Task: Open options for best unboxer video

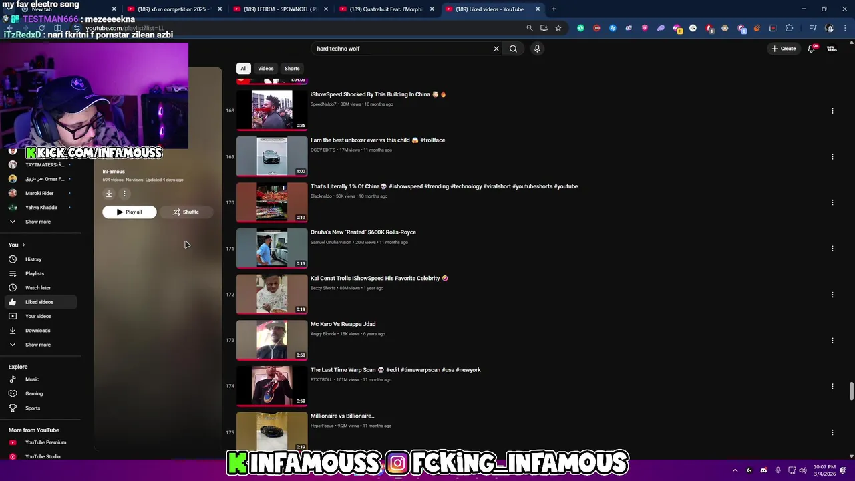Action: (832, 157)
